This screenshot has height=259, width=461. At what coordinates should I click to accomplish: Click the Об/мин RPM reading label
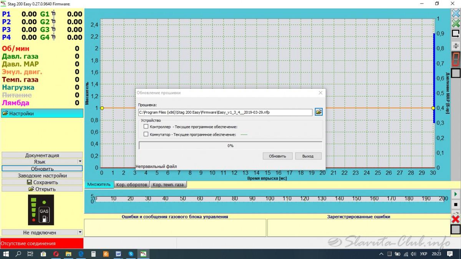tap(15, 49)
